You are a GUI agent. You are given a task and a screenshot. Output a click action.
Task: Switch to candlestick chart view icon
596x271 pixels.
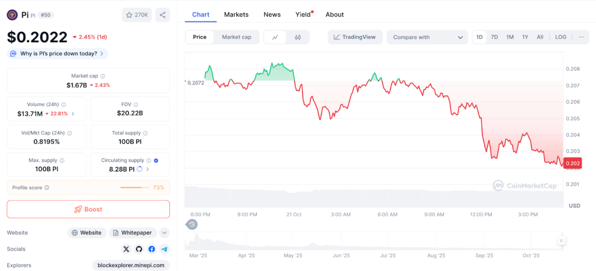(x=298, y=37)
